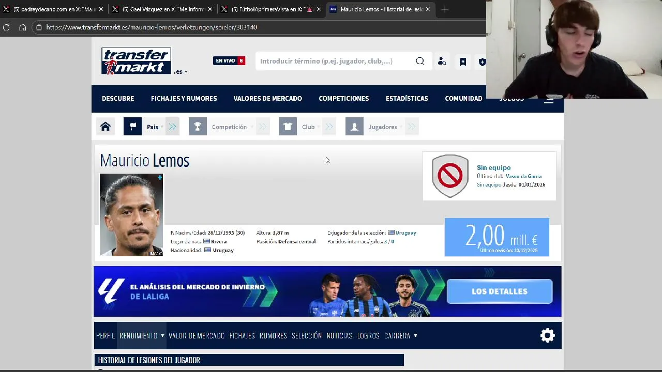
Task: Open the SELECCIÓN player tab
Action: click(x=307, y=336)
